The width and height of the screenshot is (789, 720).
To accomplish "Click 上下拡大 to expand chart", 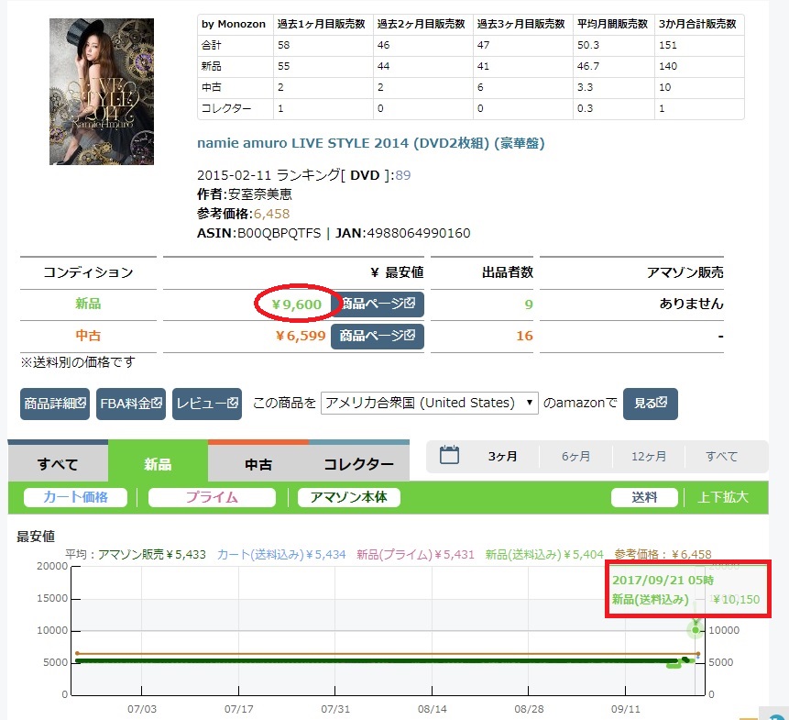I will click(x=723, y=497).
